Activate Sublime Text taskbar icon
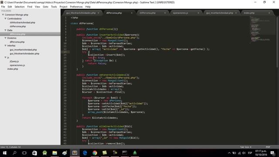 coord(75,153)
